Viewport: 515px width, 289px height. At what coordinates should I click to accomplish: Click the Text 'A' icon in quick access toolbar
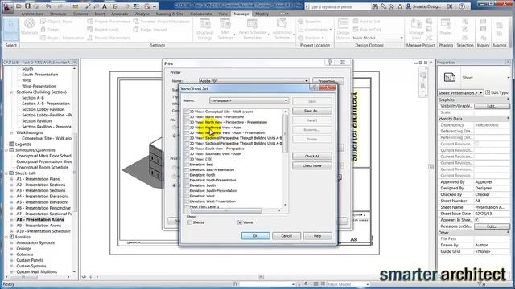pos(105,6)
